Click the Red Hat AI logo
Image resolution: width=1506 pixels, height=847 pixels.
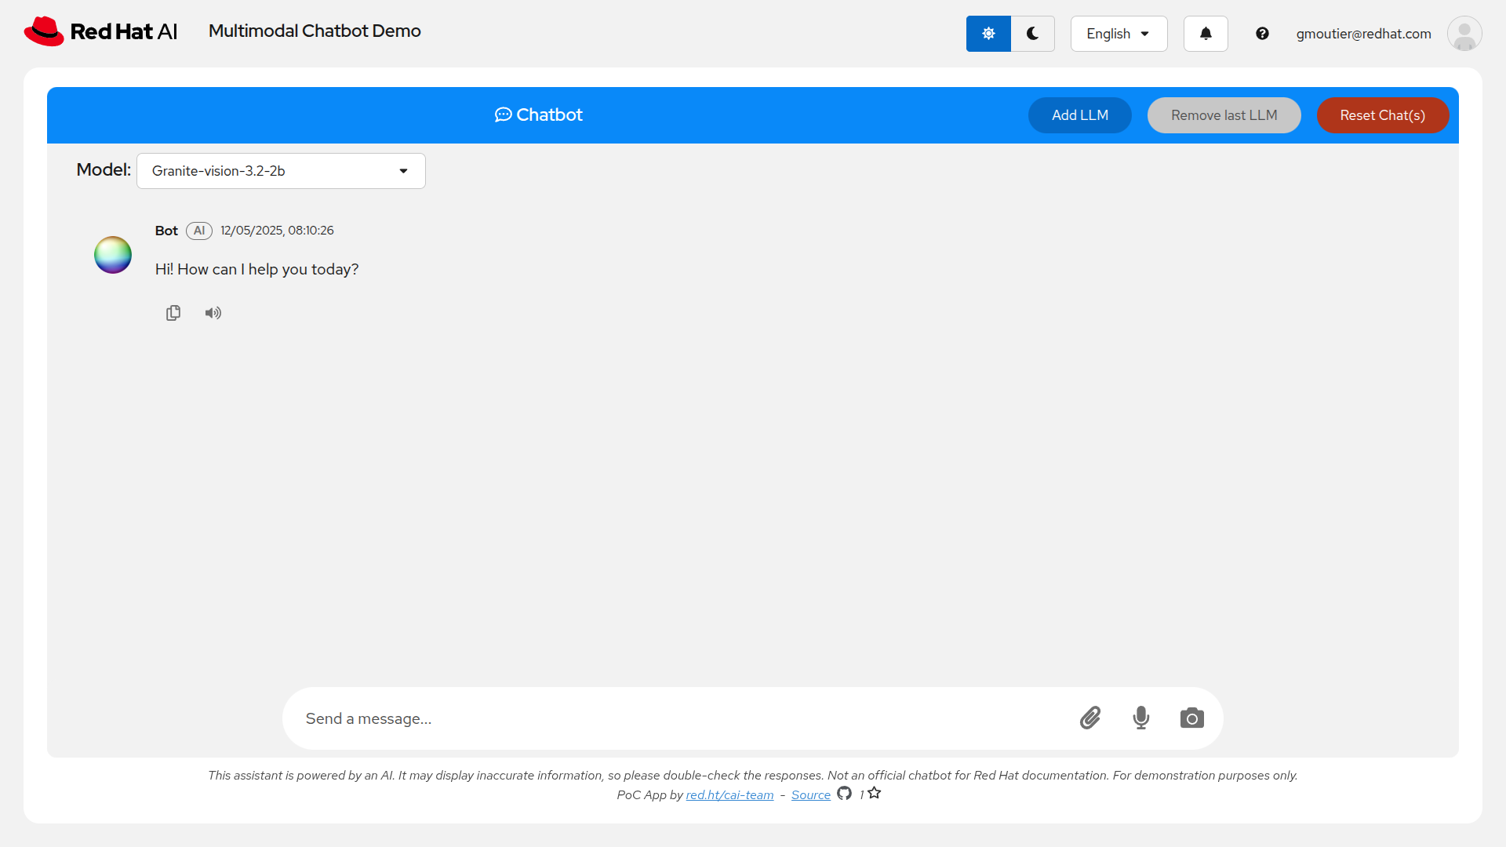pos(100,31)
